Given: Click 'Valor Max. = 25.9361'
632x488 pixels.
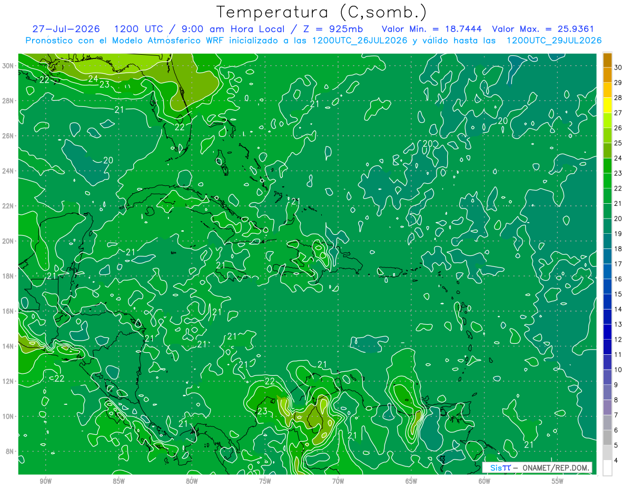Looking at the screenshot, I should pos(543,29).
